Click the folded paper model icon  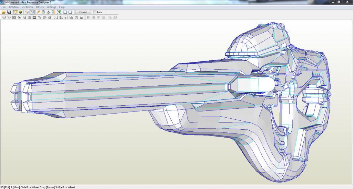(27, 12)
